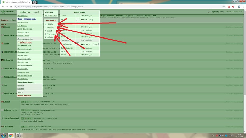
Task: Click the star icon beside kaa
Action: pyautogui.click(x=2, y=85)
